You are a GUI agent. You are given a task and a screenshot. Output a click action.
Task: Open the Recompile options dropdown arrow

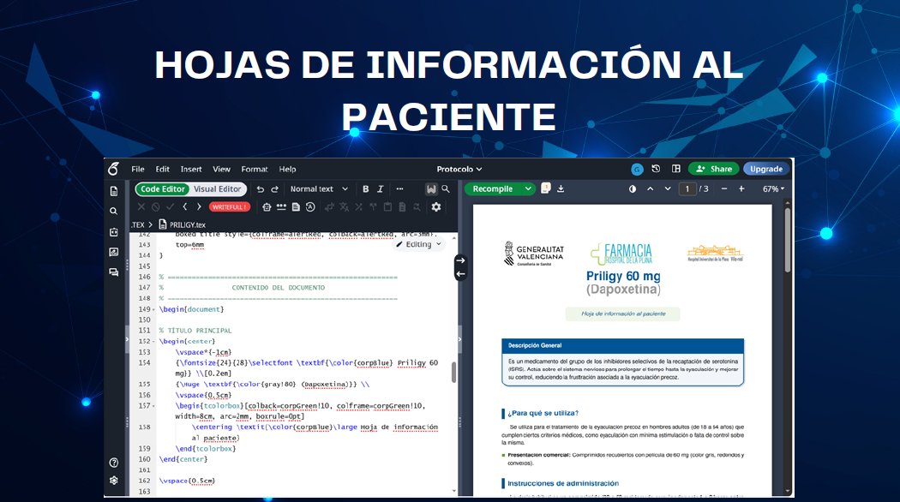[527, 188]
